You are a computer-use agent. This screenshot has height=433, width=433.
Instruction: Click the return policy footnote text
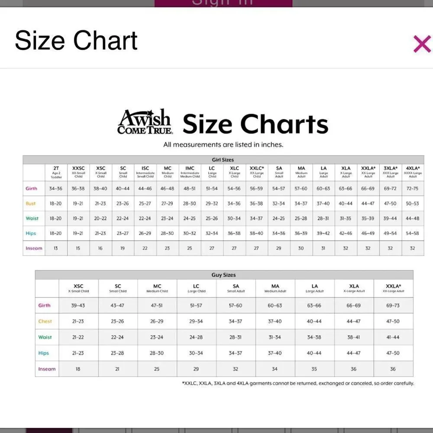pyautogui.click(x=298, y=383)
